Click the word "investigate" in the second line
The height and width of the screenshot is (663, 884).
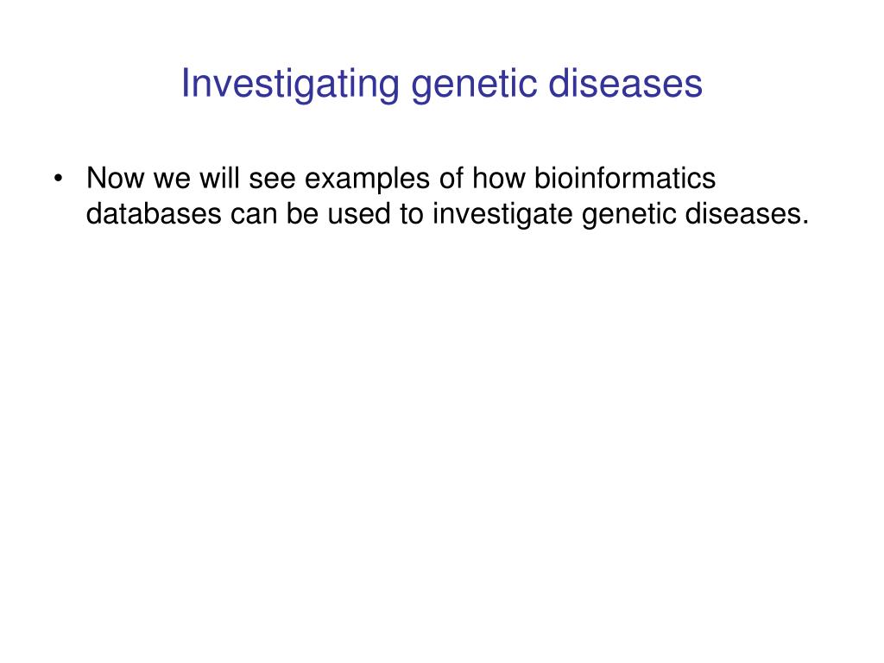tap(502, 215)
